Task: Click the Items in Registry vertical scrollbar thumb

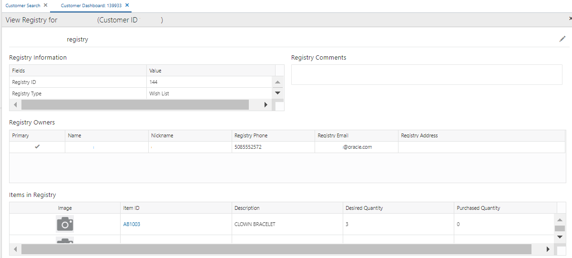Action: pyautogui.click(x=560, y=228)
